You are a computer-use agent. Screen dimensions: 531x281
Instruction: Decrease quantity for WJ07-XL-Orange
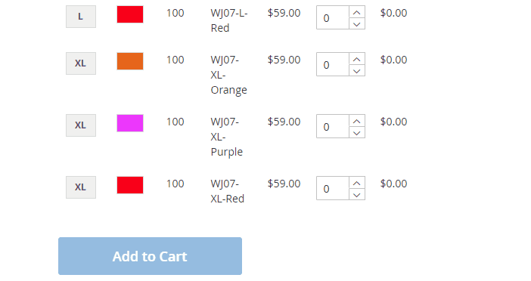(356, 70)
